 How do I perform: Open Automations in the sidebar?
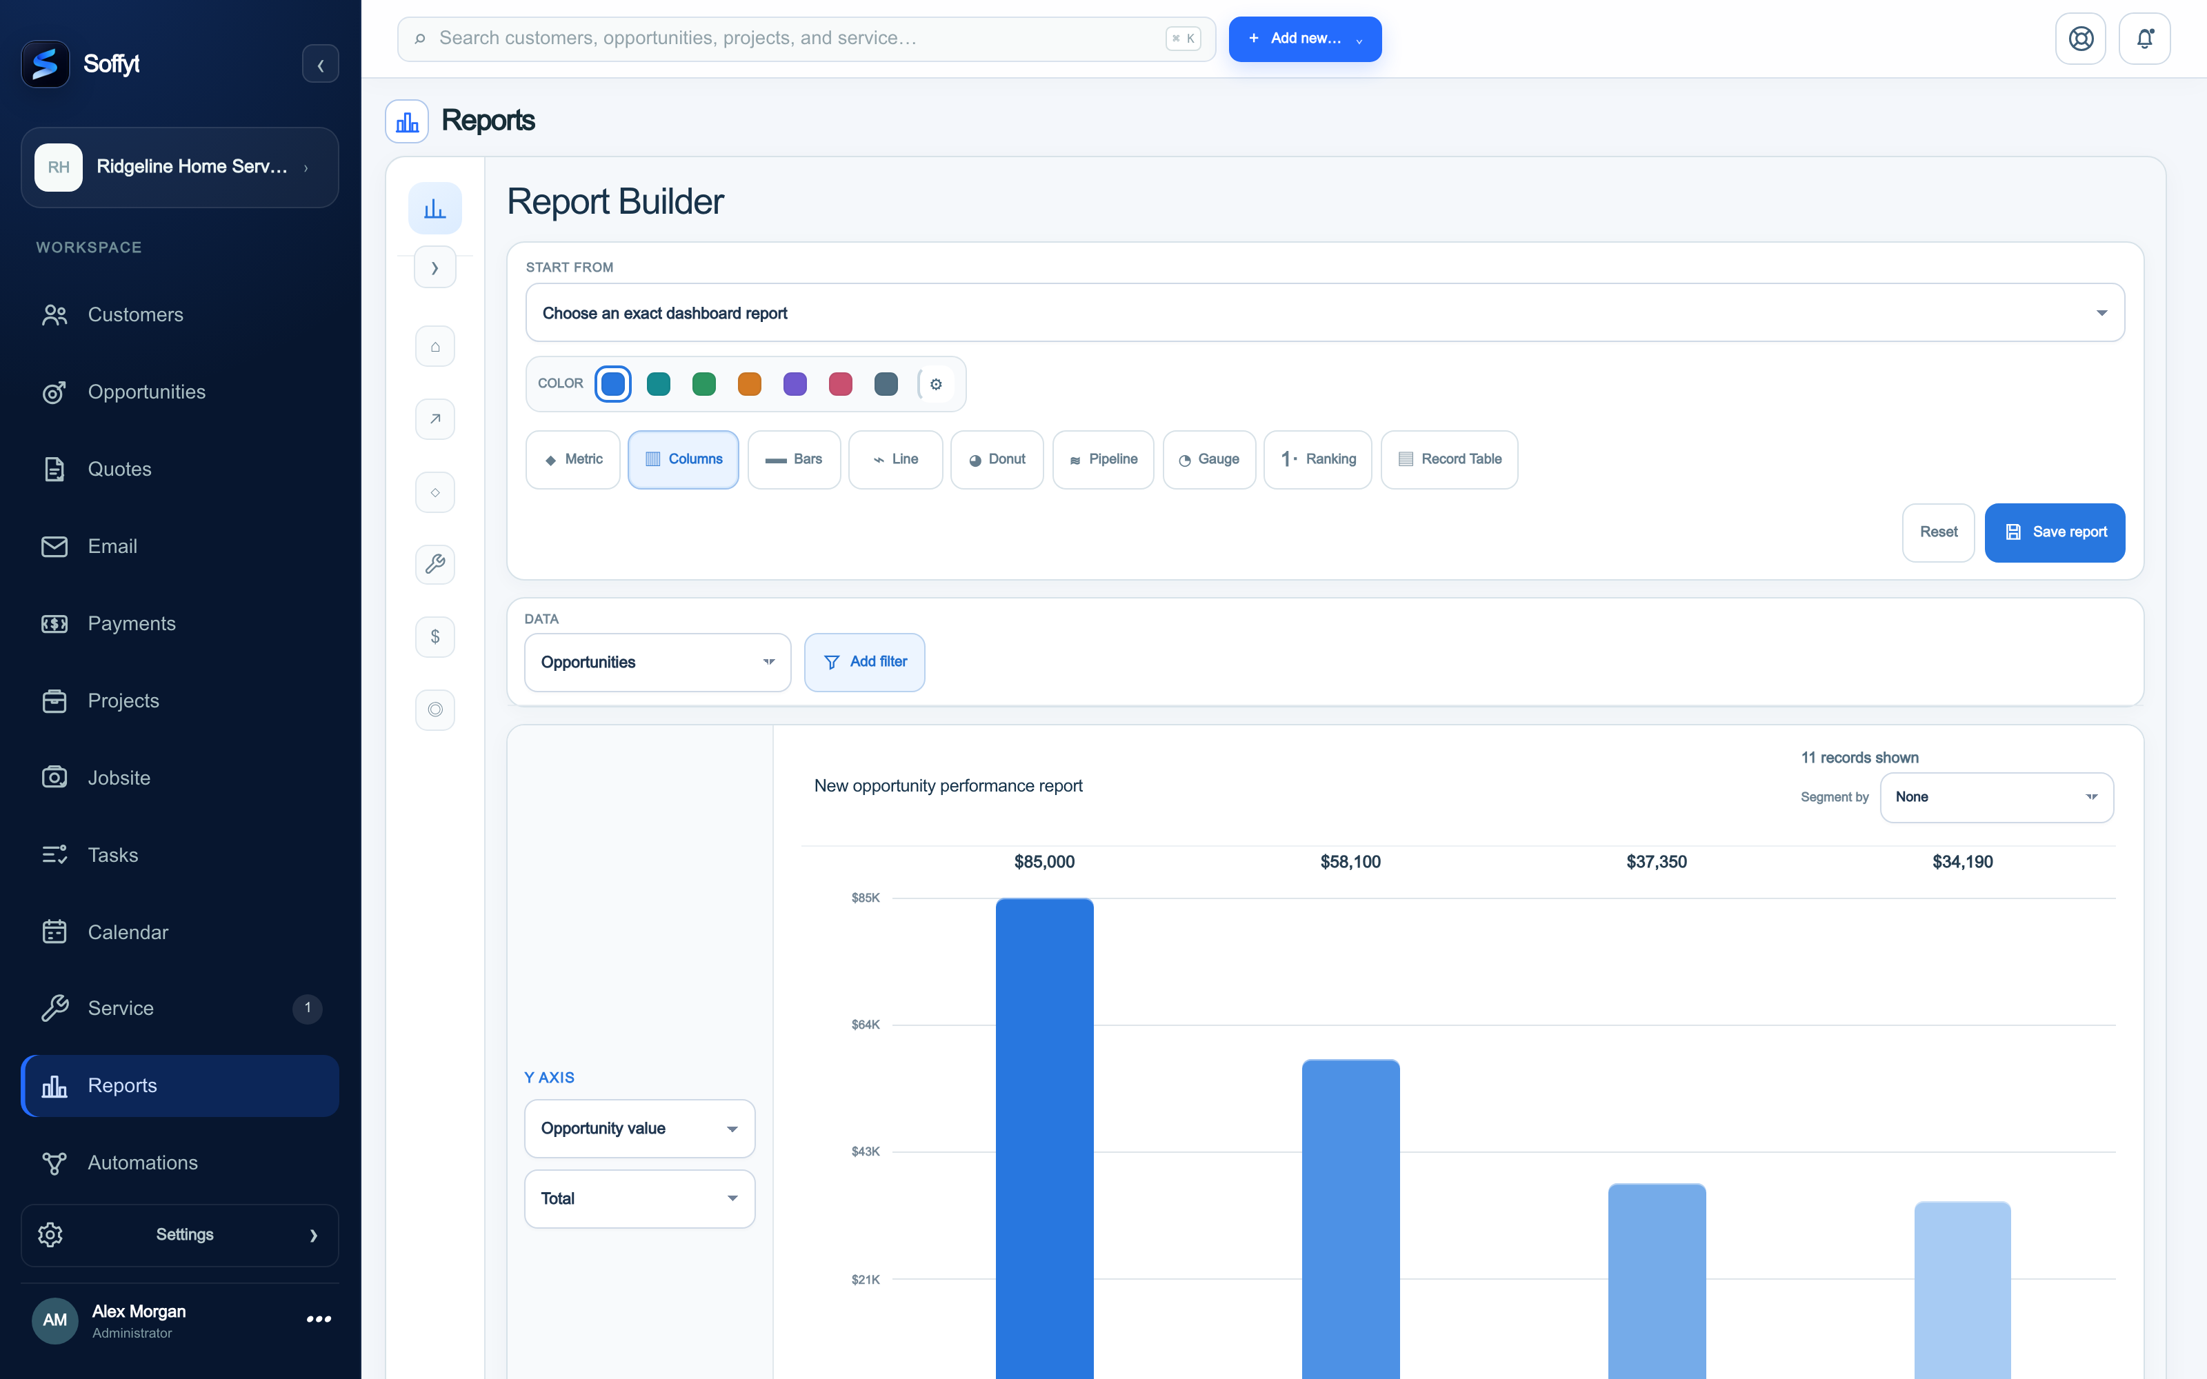179,1163
